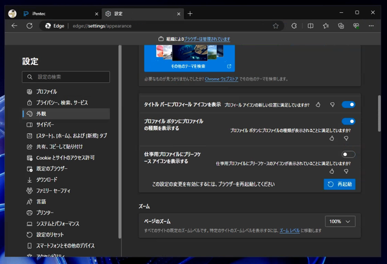
Task: Open the Favorites list icon
Action: (x=325, y=25)
